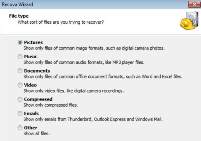Choose the Documents radio button
Image resolution: width=201 pixels, height=141 pixels.
[20, 71]
